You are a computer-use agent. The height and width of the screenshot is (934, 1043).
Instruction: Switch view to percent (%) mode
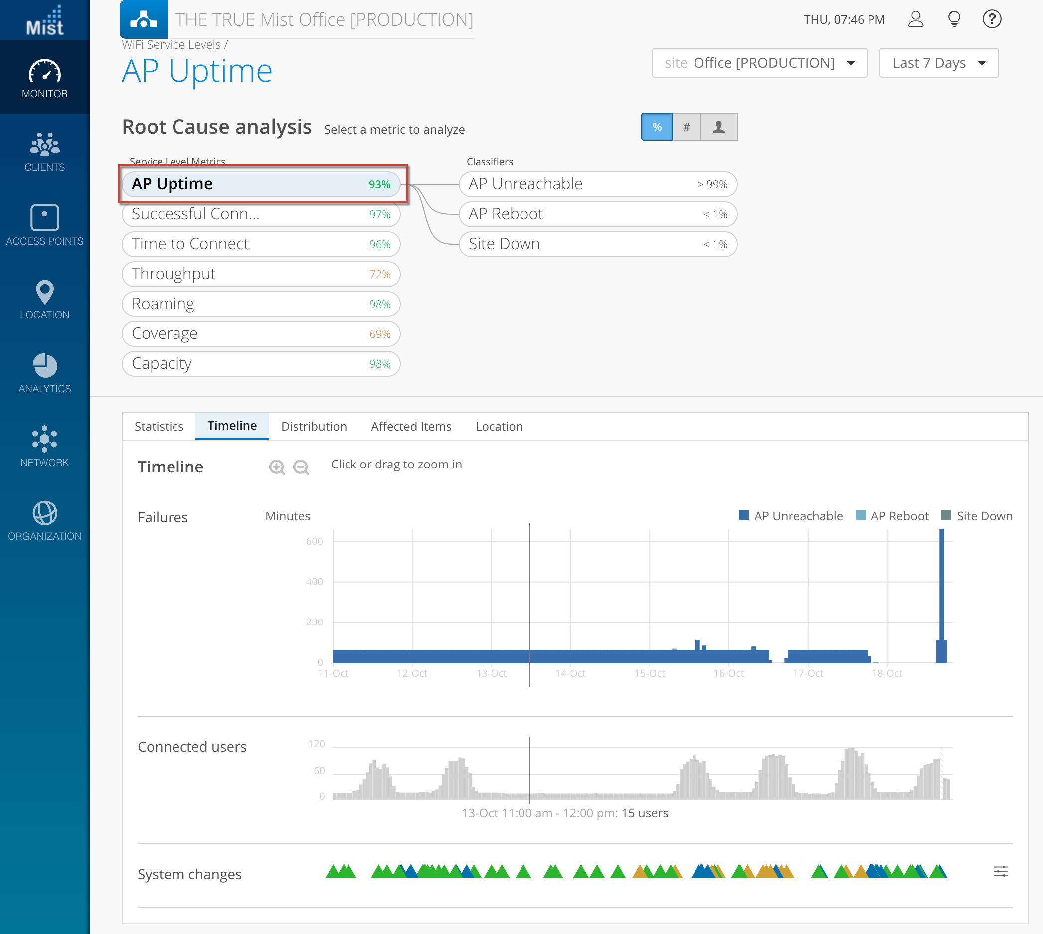click(x=657, y=127)
